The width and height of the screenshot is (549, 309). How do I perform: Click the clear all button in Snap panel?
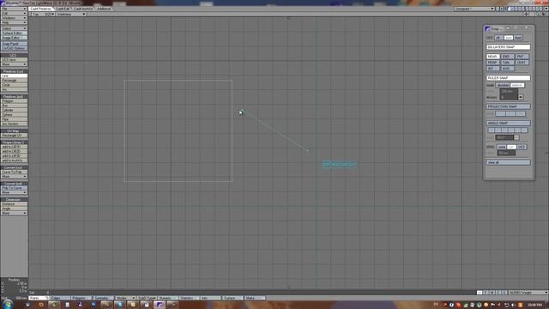click(x=508, y=162)
